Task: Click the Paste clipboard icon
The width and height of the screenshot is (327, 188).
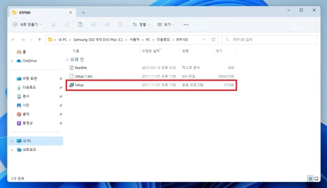Action: point(80,25)
